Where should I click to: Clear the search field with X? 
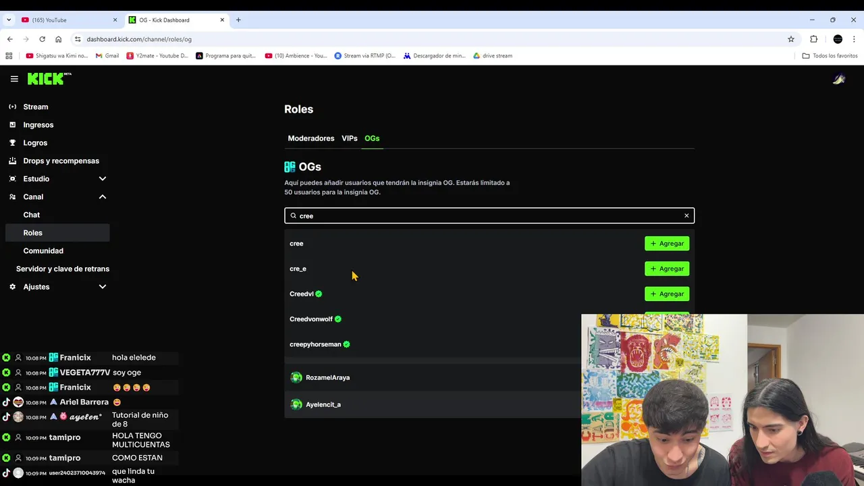686,216
